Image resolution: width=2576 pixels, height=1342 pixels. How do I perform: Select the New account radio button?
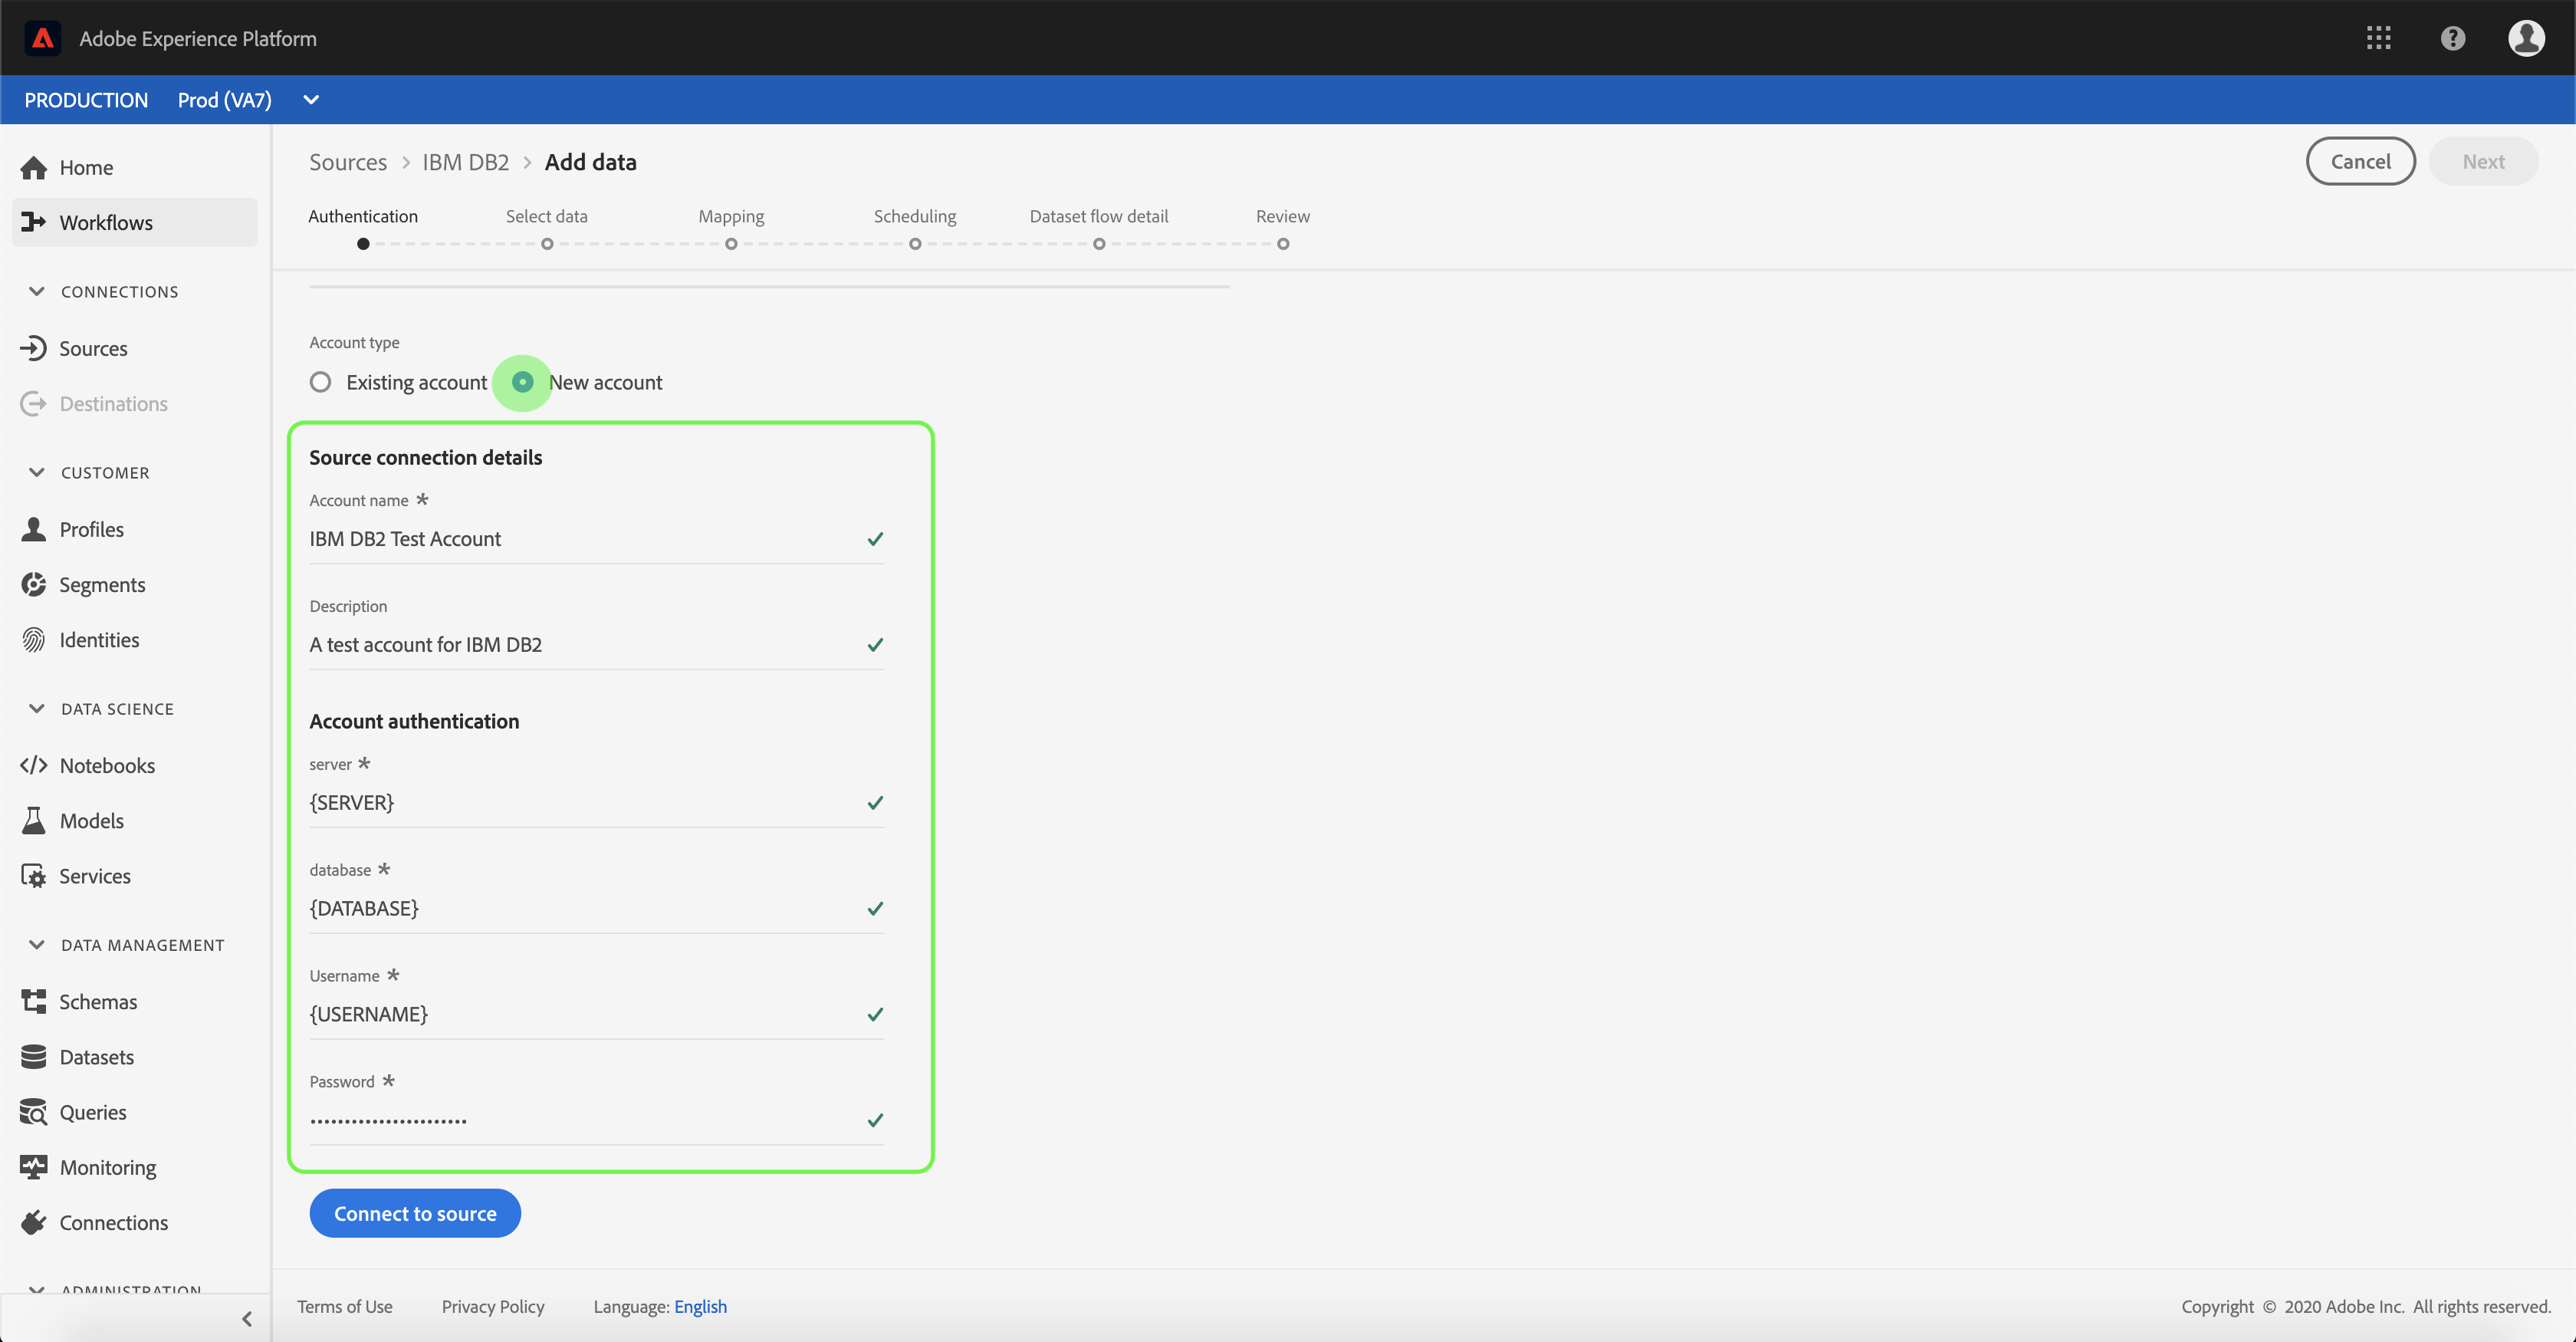pyautogui.click(x=522, y=382)
